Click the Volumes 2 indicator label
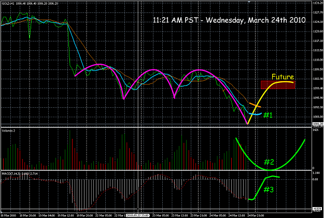 [8, 130]
